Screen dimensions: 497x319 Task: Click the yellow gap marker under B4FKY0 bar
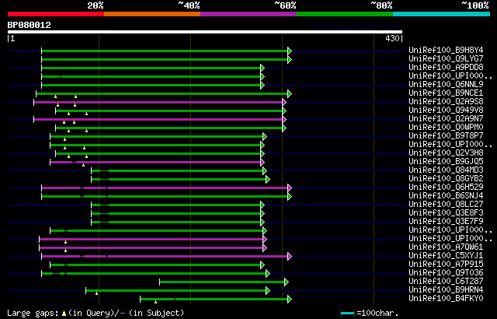pos(155,302)
